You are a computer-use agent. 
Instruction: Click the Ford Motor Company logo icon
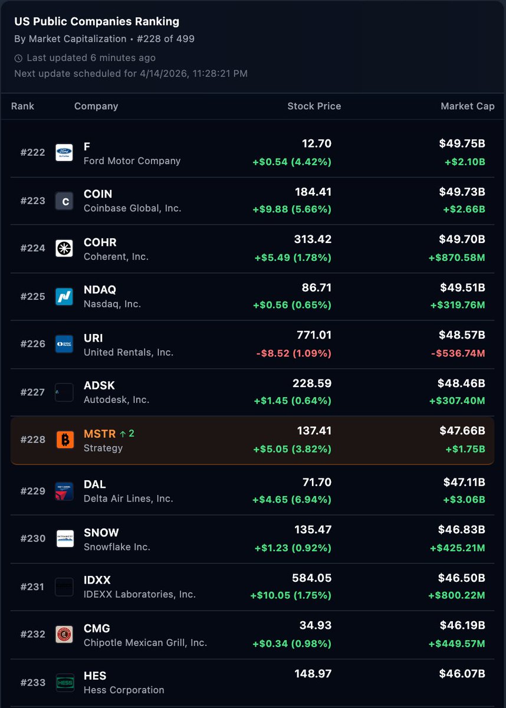[x=64, y=153]
